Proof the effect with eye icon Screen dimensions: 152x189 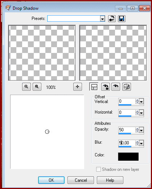[116, 87]
